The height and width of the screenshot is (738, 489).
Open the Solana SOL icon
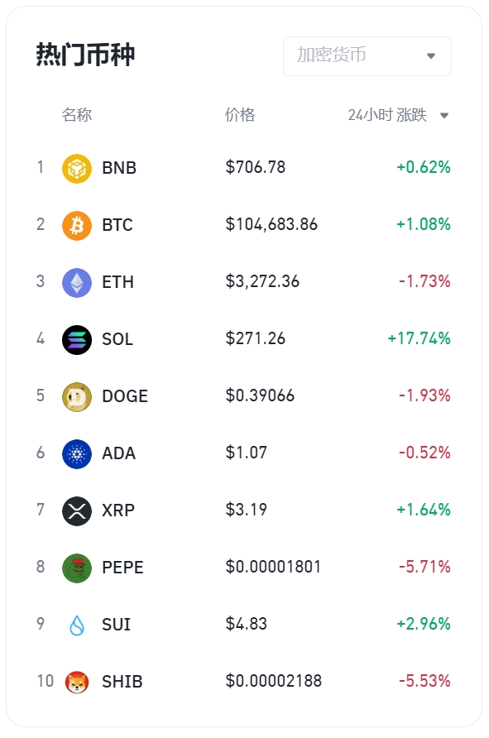[x=77, y=339]
